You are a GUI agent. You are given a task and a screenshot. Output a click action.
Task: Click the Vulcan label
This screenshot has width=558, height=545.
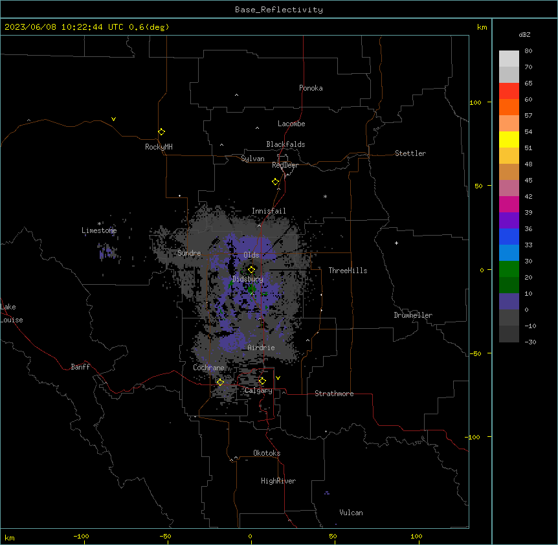click(x=352, y=513)
